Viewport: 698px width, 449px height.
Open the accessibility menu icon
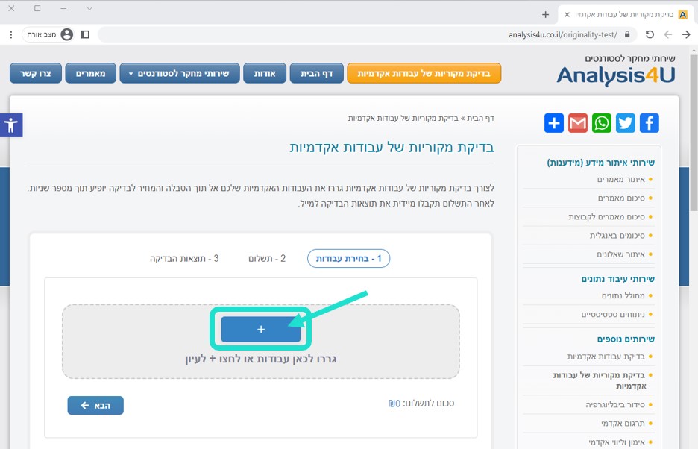[11, 125]
